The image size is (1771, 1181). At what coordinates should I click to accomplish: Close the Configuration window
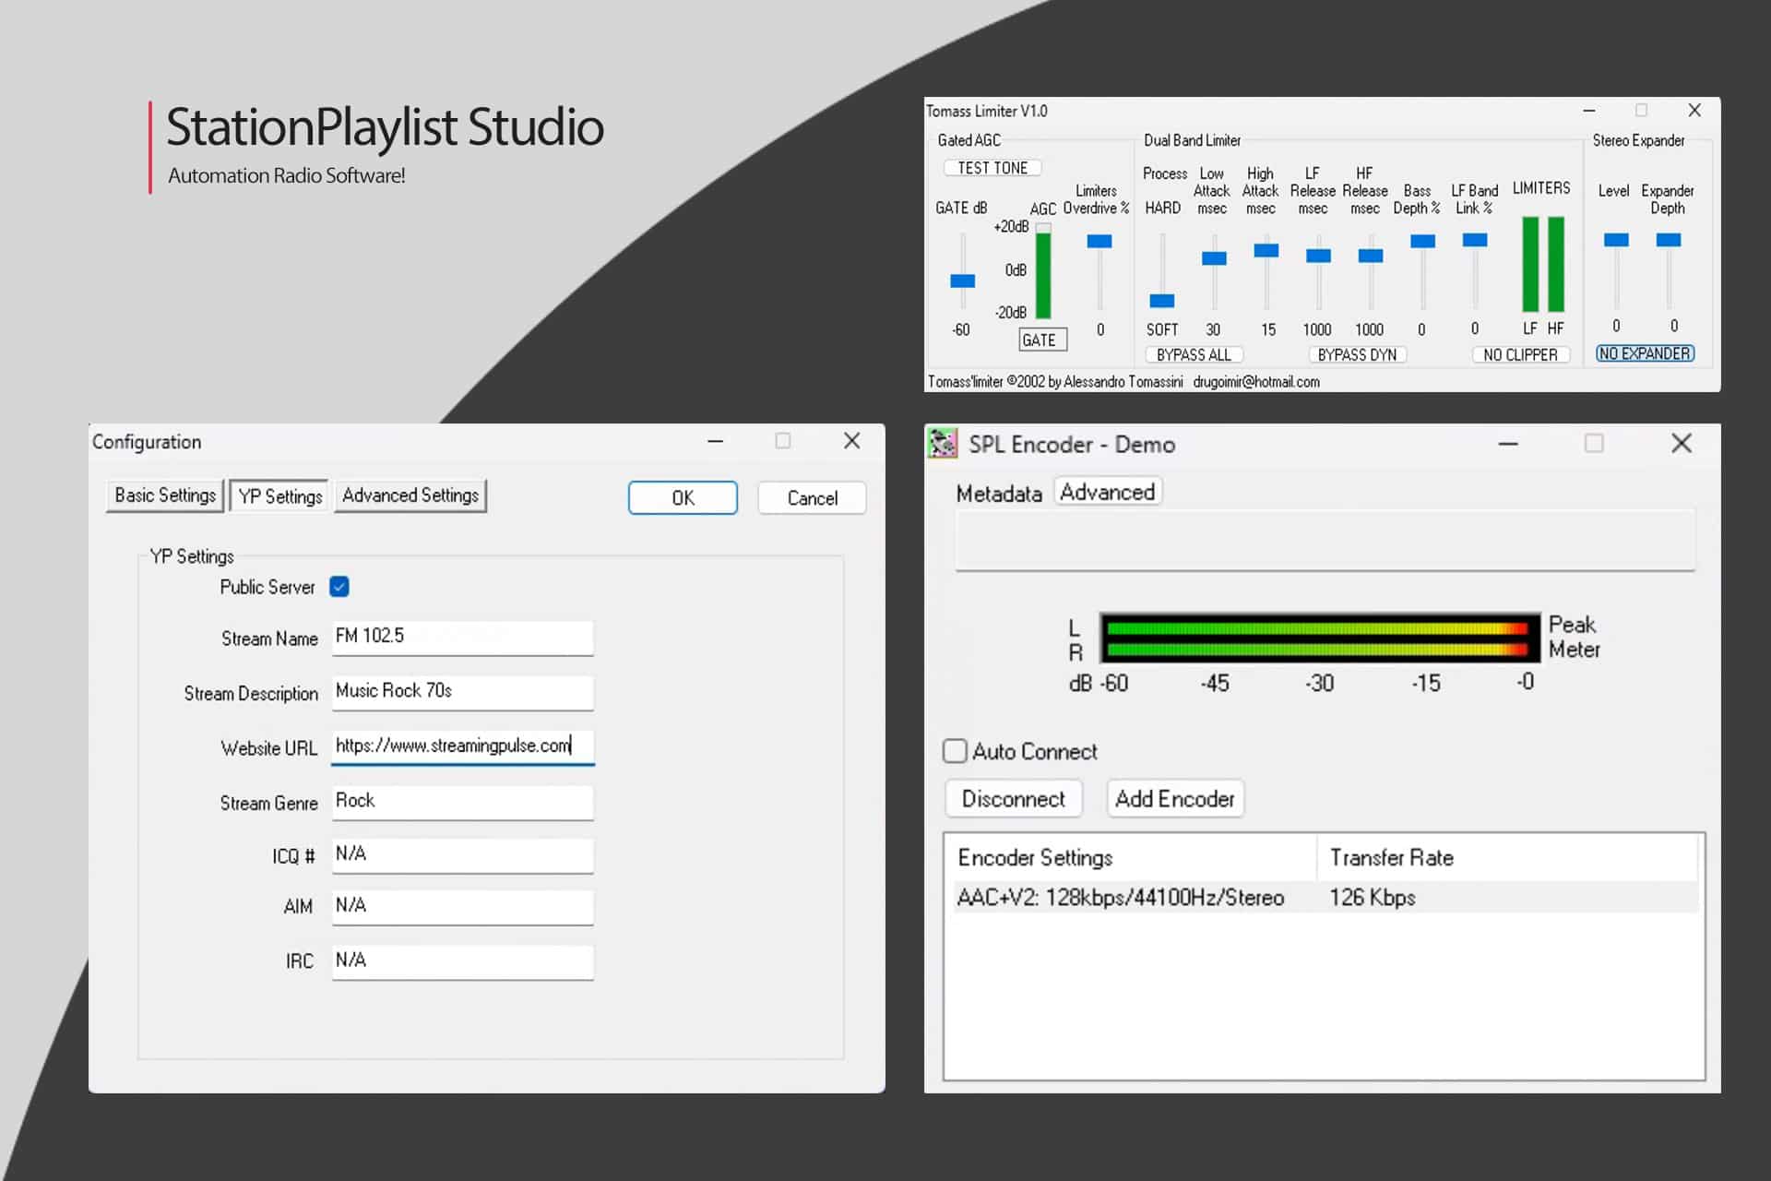(852, 441)
